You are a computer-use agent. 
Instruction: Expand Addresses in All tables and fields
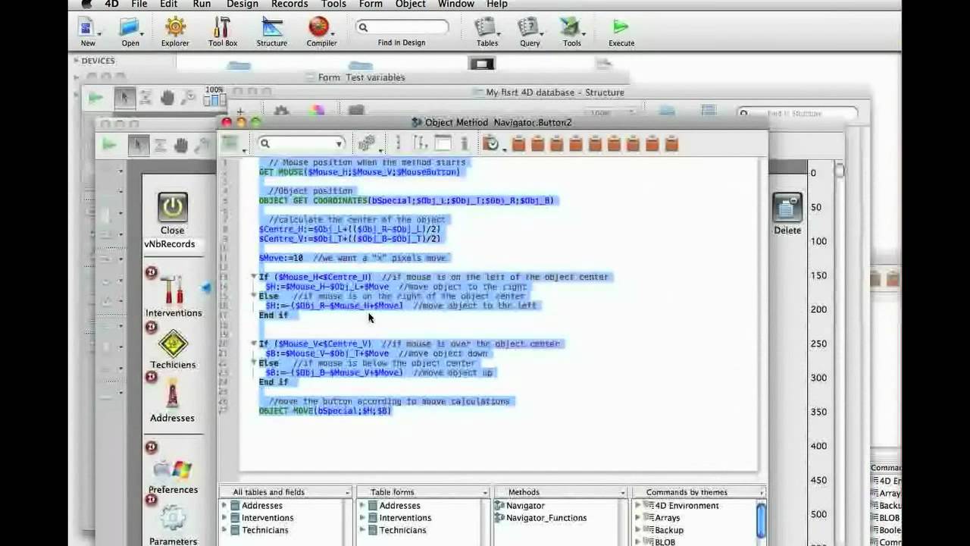(x=224, y=506)
